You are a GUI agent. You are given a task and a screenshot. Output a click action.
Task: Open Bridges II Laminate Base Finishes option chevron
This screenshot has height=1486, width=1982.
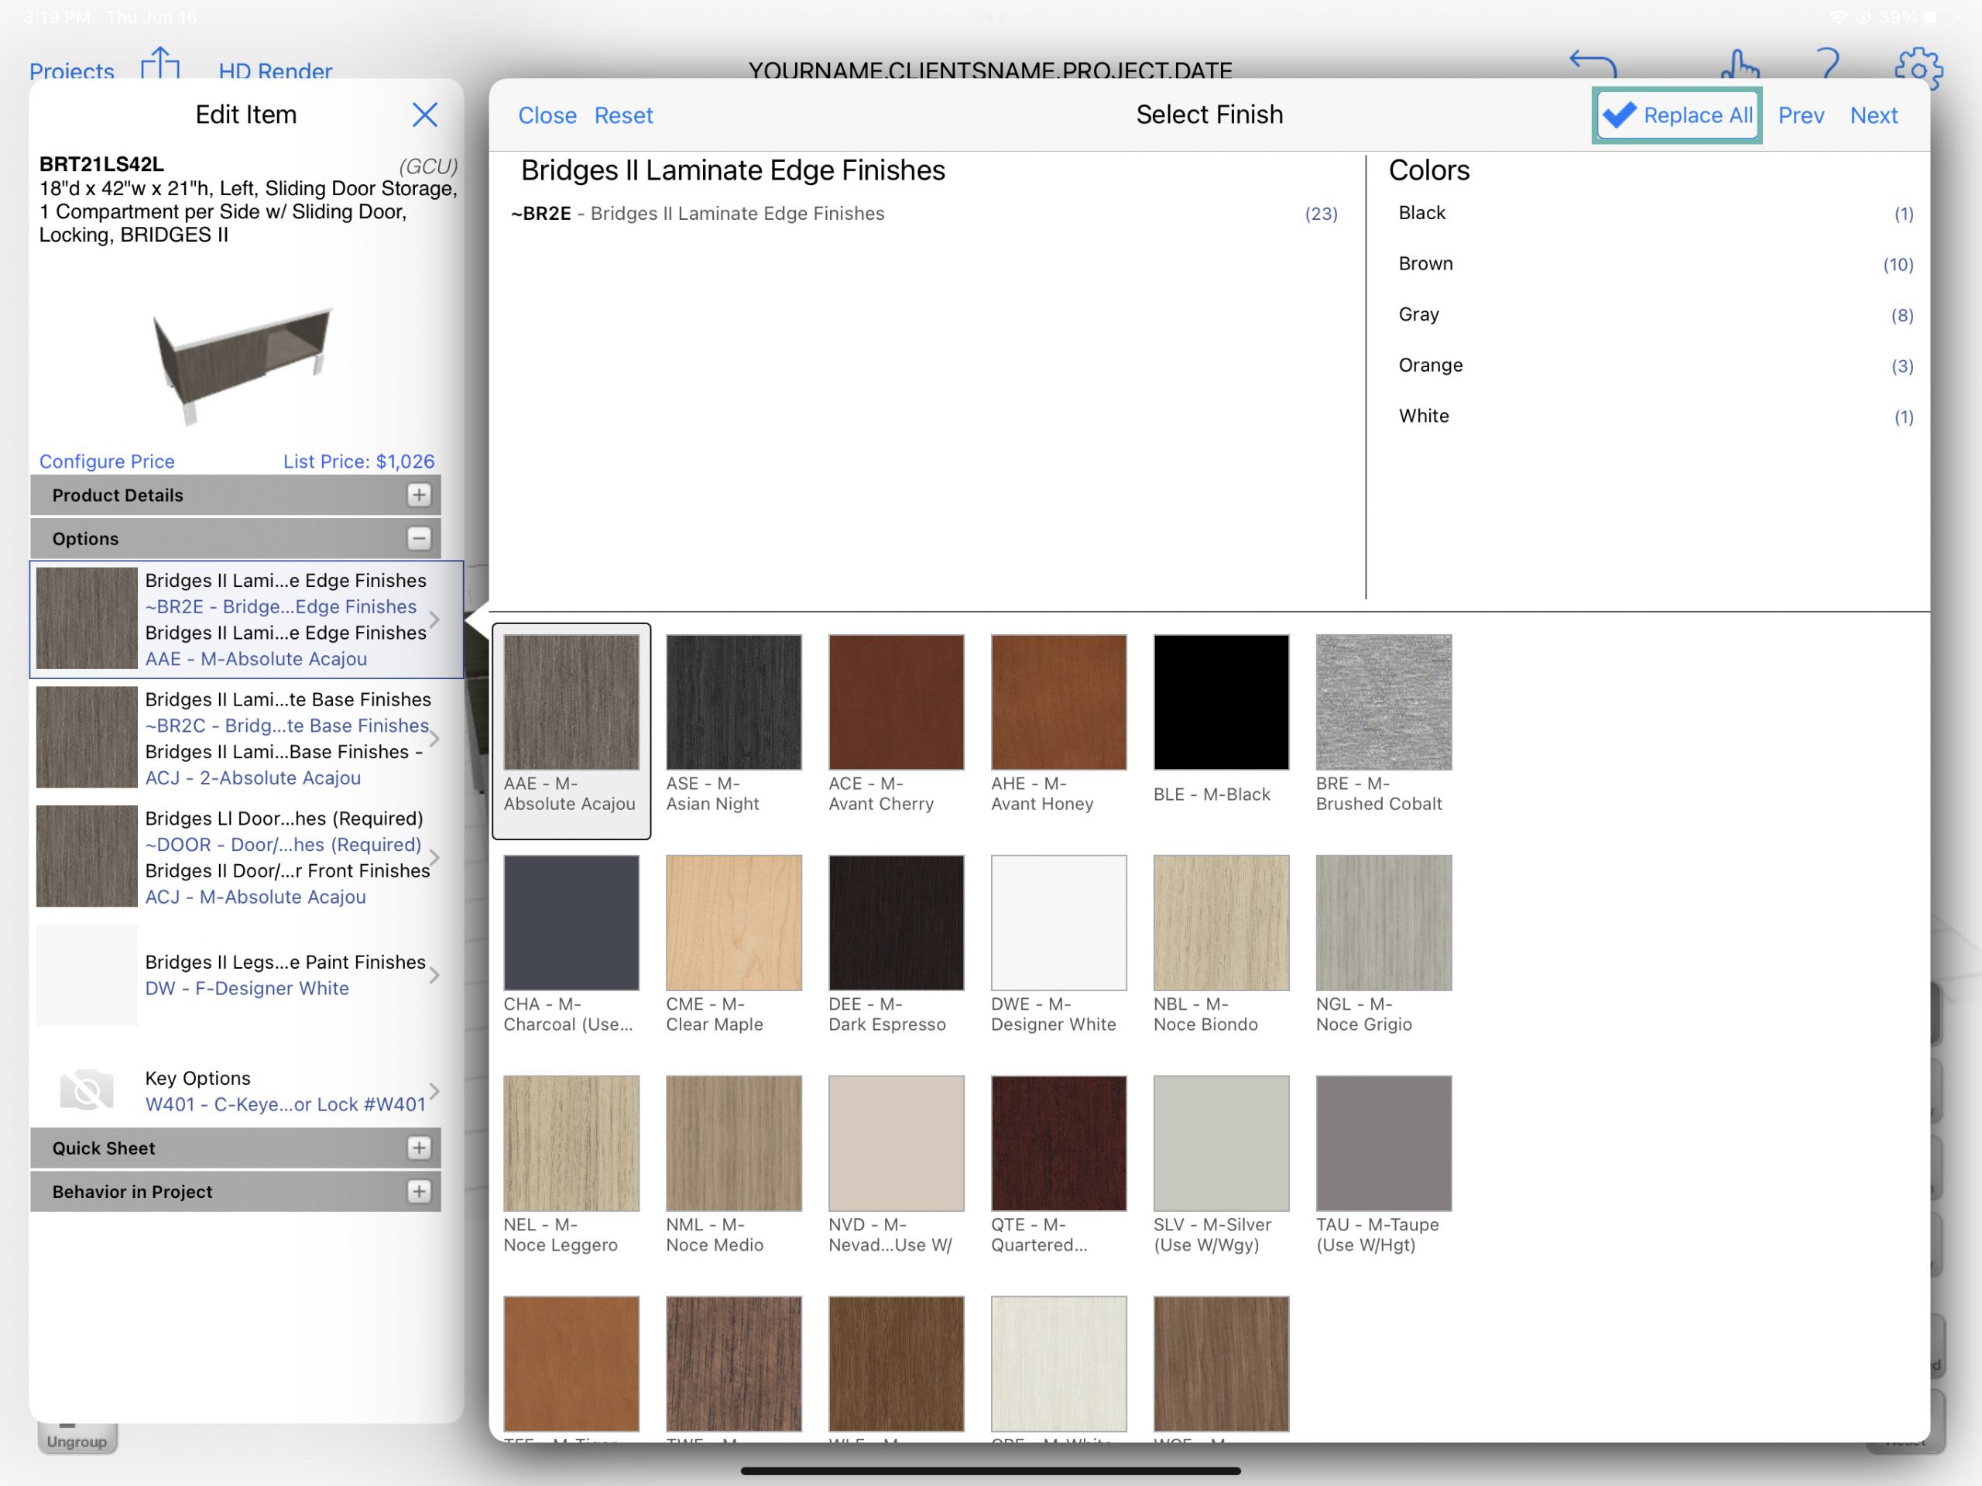434,739
